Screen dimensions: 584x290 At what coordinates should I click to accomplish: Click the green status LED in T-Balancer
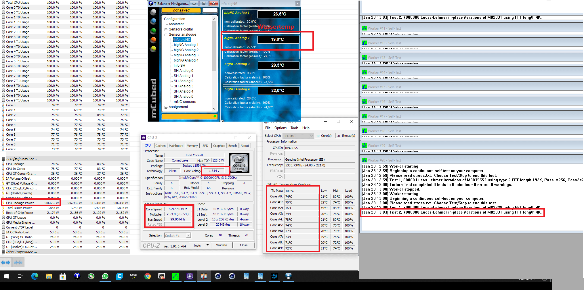point(215,116)
